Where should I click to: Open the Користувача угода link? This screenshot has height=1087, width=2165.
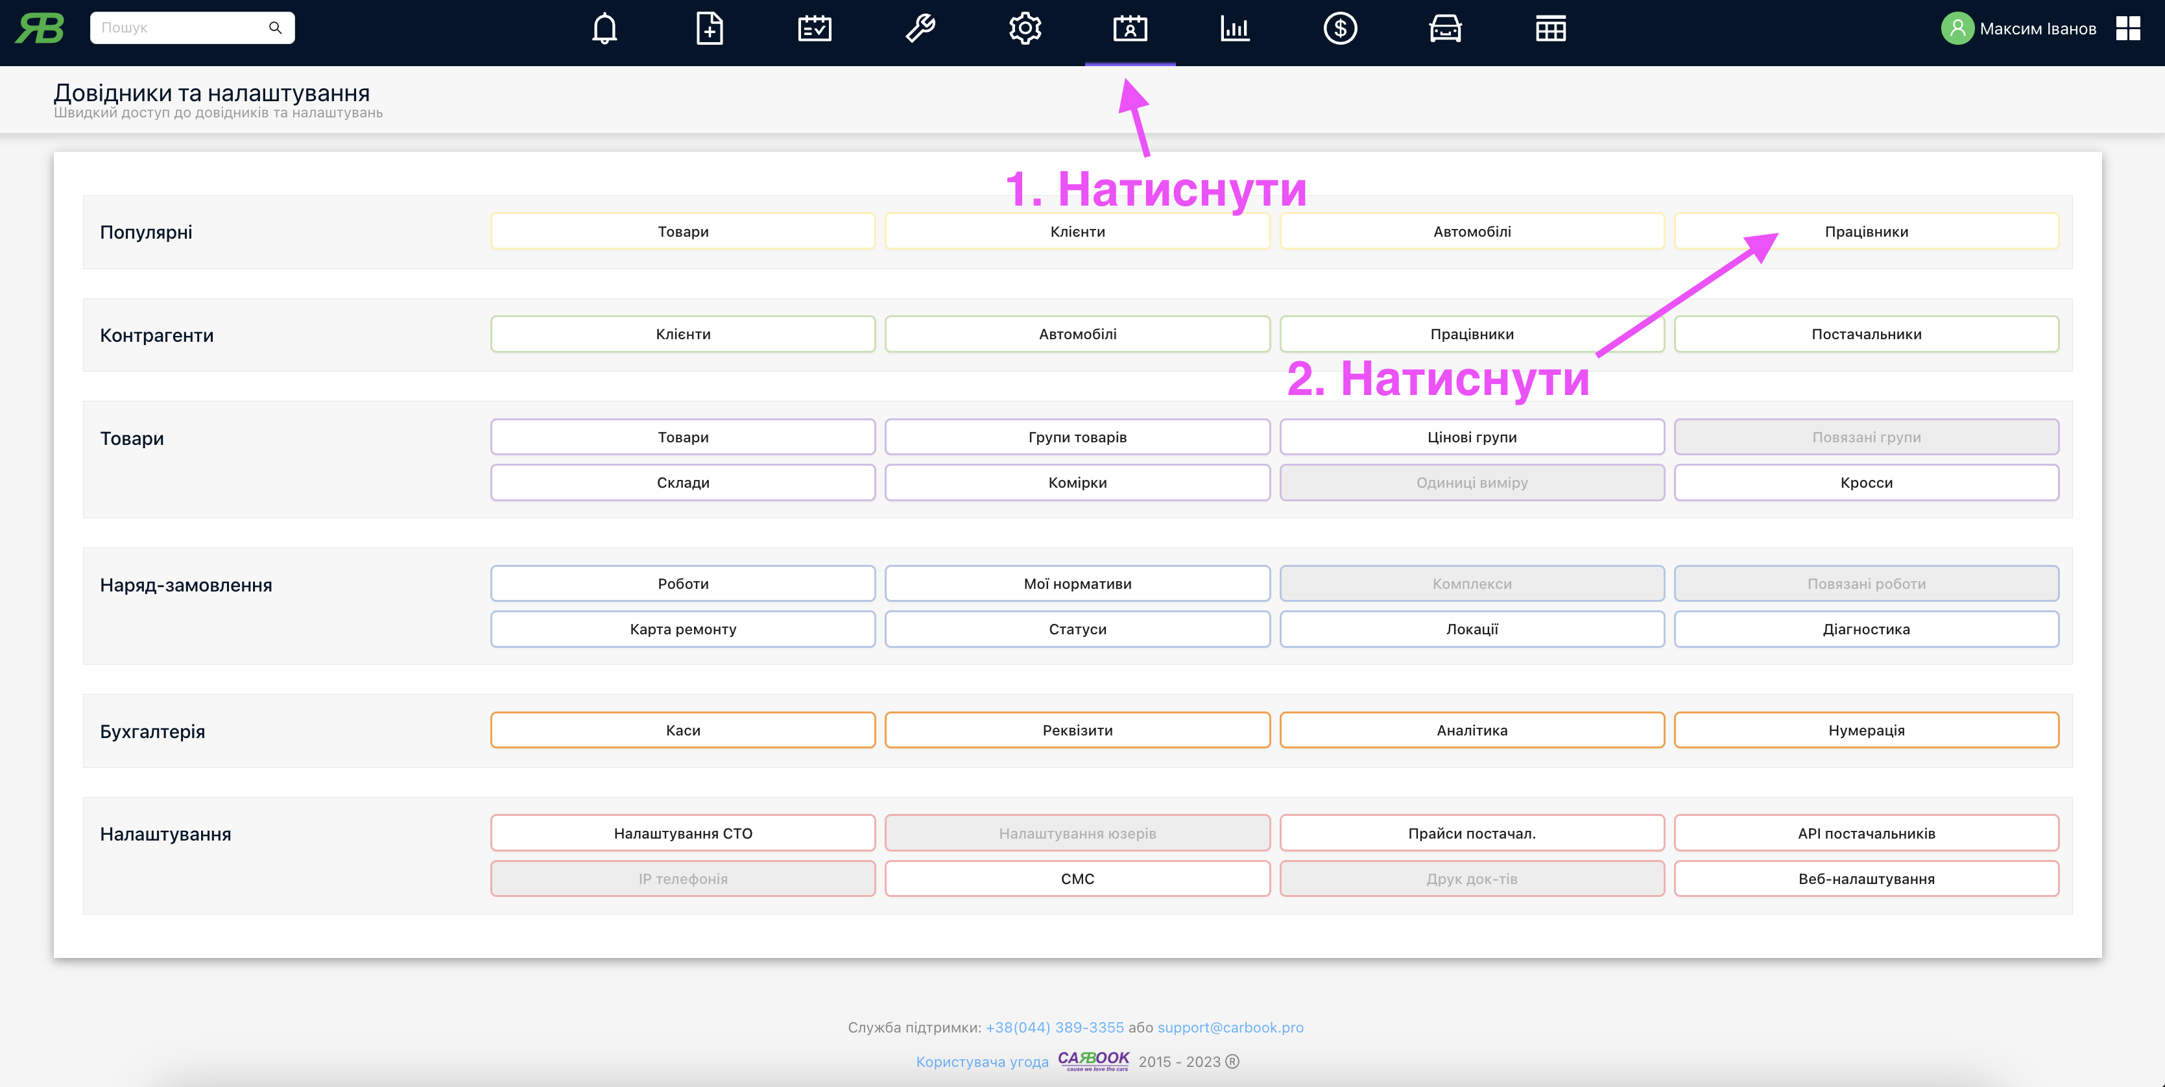point(982,1062)
